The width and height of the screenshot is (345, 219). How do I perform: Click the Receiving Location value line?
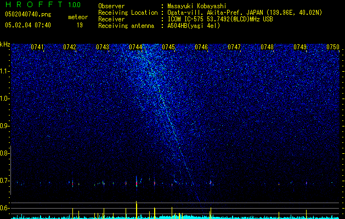[245, 13]
